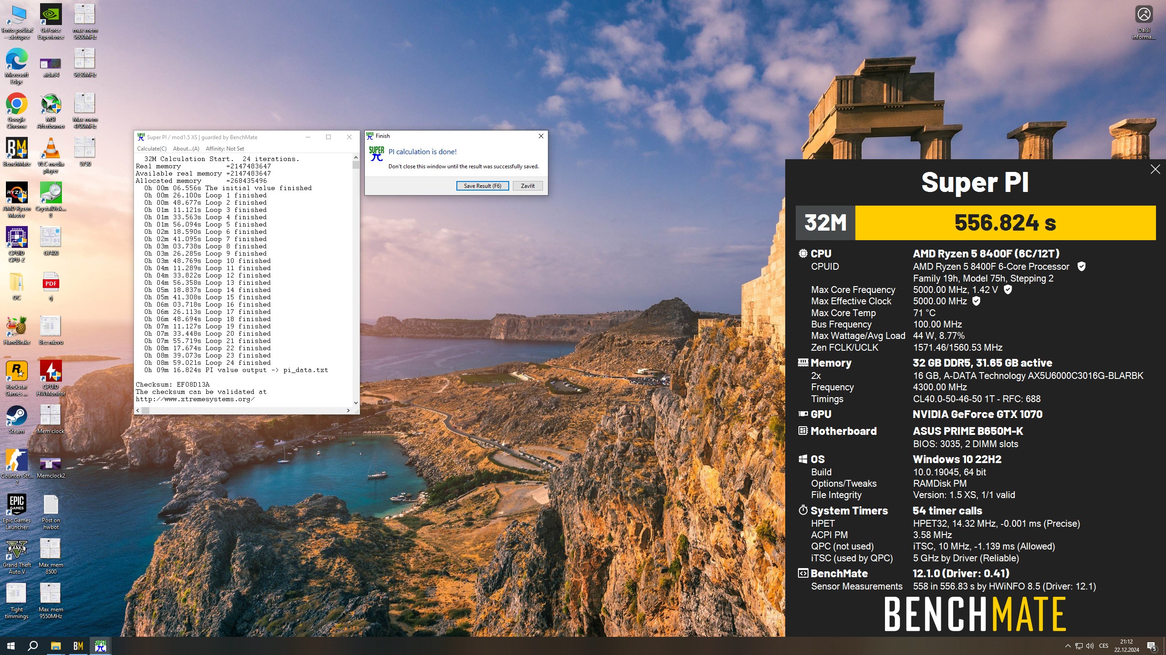Open the Microsoft Edge desktop shortcut
The width and height of the screenshot is (1166, 655).
(x=17, y=66)
